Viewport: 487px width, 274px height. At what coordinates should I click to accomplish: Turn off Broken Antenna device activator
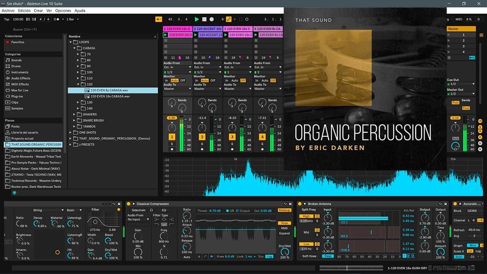(x=300, y=204)
